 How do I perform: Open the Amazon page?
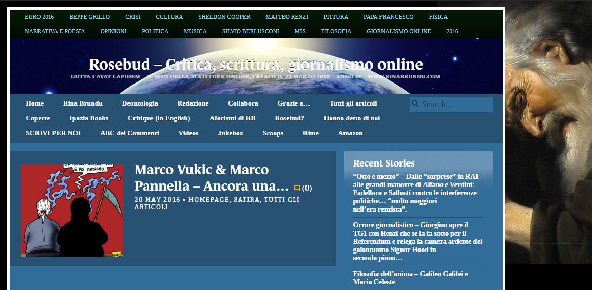(x=350, y=133)
